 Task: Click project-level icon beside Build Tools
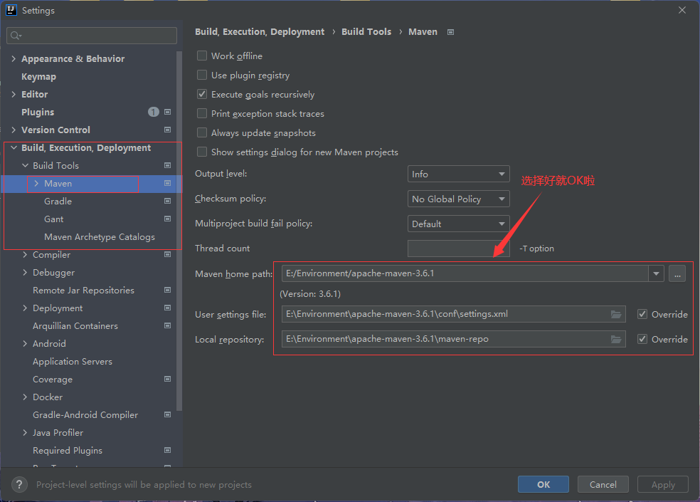tap(167, 165)
